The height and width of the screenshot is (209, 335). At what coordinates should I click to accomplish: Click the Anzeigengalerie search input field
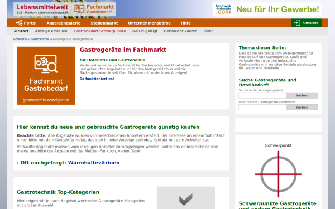pos(262,95)
